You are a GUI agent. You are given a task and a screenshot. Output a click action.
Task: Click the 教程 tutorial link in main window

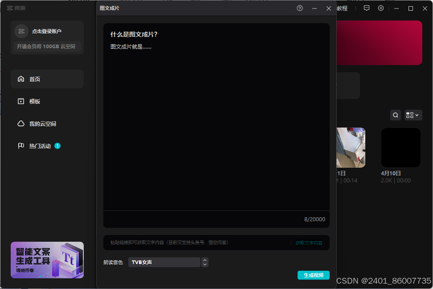[342, 8]
